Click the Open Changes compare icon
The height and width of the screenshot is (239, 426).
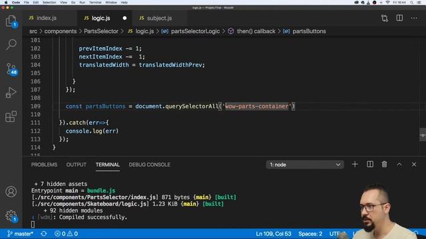tap(385, 18)
